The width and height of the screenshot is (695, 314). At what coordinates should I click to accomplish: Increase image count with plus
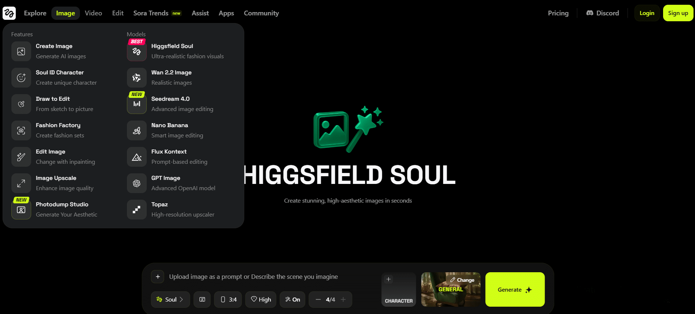tap(343, 299)
